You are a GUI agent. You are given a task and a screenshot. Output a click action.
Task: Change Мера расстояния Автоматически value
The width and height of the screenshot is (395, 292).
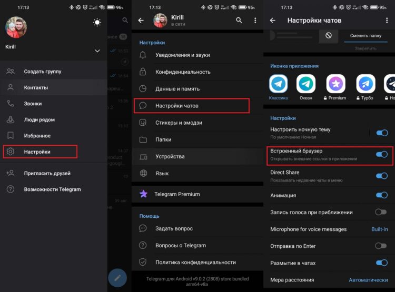pyautogui.click(x=368, y=280)
